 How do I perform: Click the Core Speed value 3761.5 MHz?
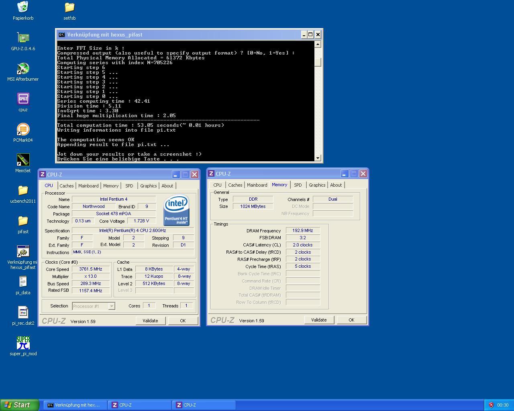[91, 269]
